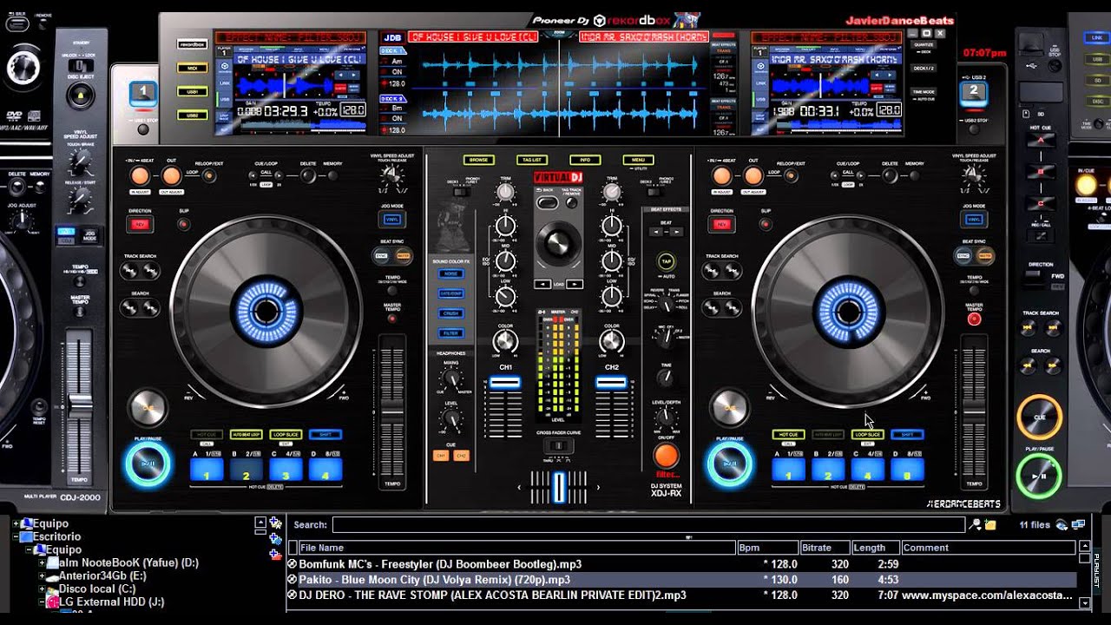Activate FILTER sound color FX
This screenshot has width=1111, height=625.
point(450,333)
